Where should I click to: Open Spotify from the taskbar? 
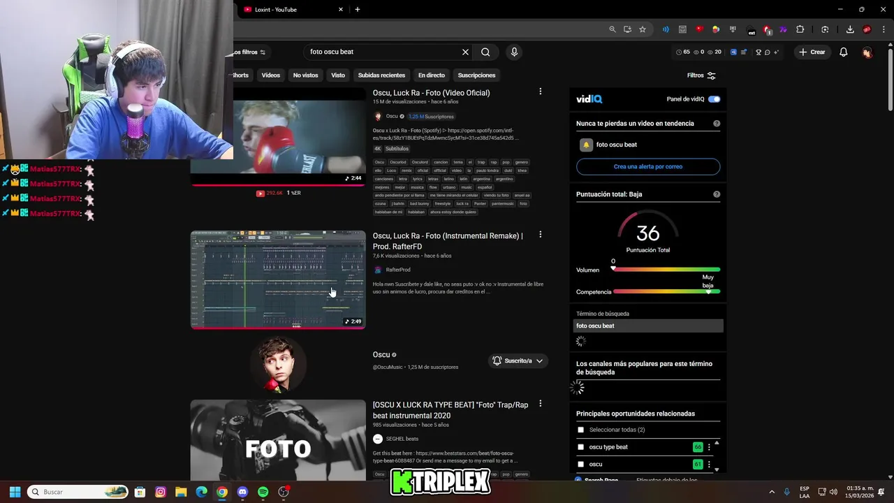point(263,492)
